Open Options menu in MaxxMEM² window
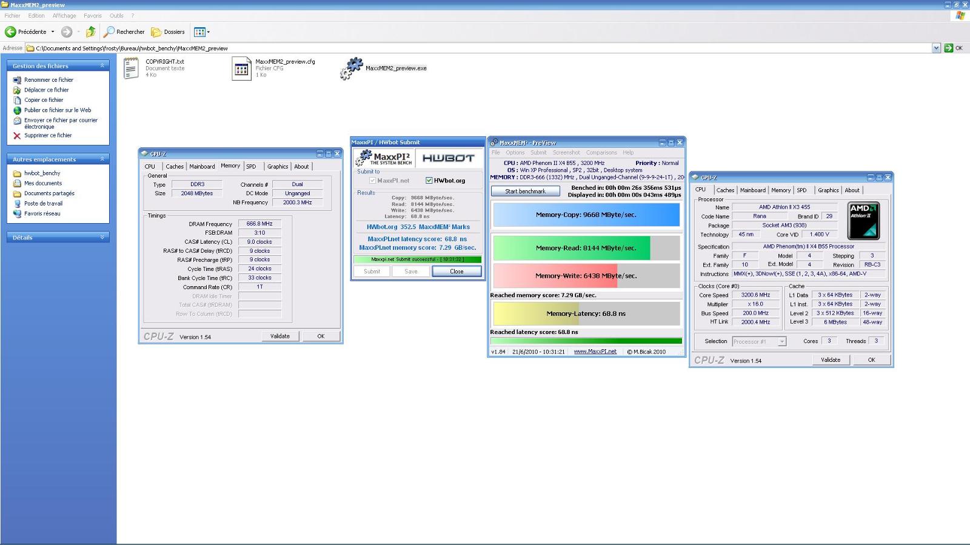Viewport: 970px width, 545px height. click(x=515, y=153)
